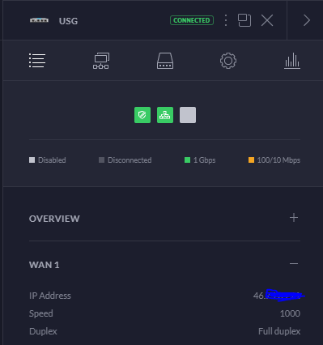Image resolution: width=323 pixels, height=345 pixels.
Task: Click the Speed label
Action: [x=41, y=313]
